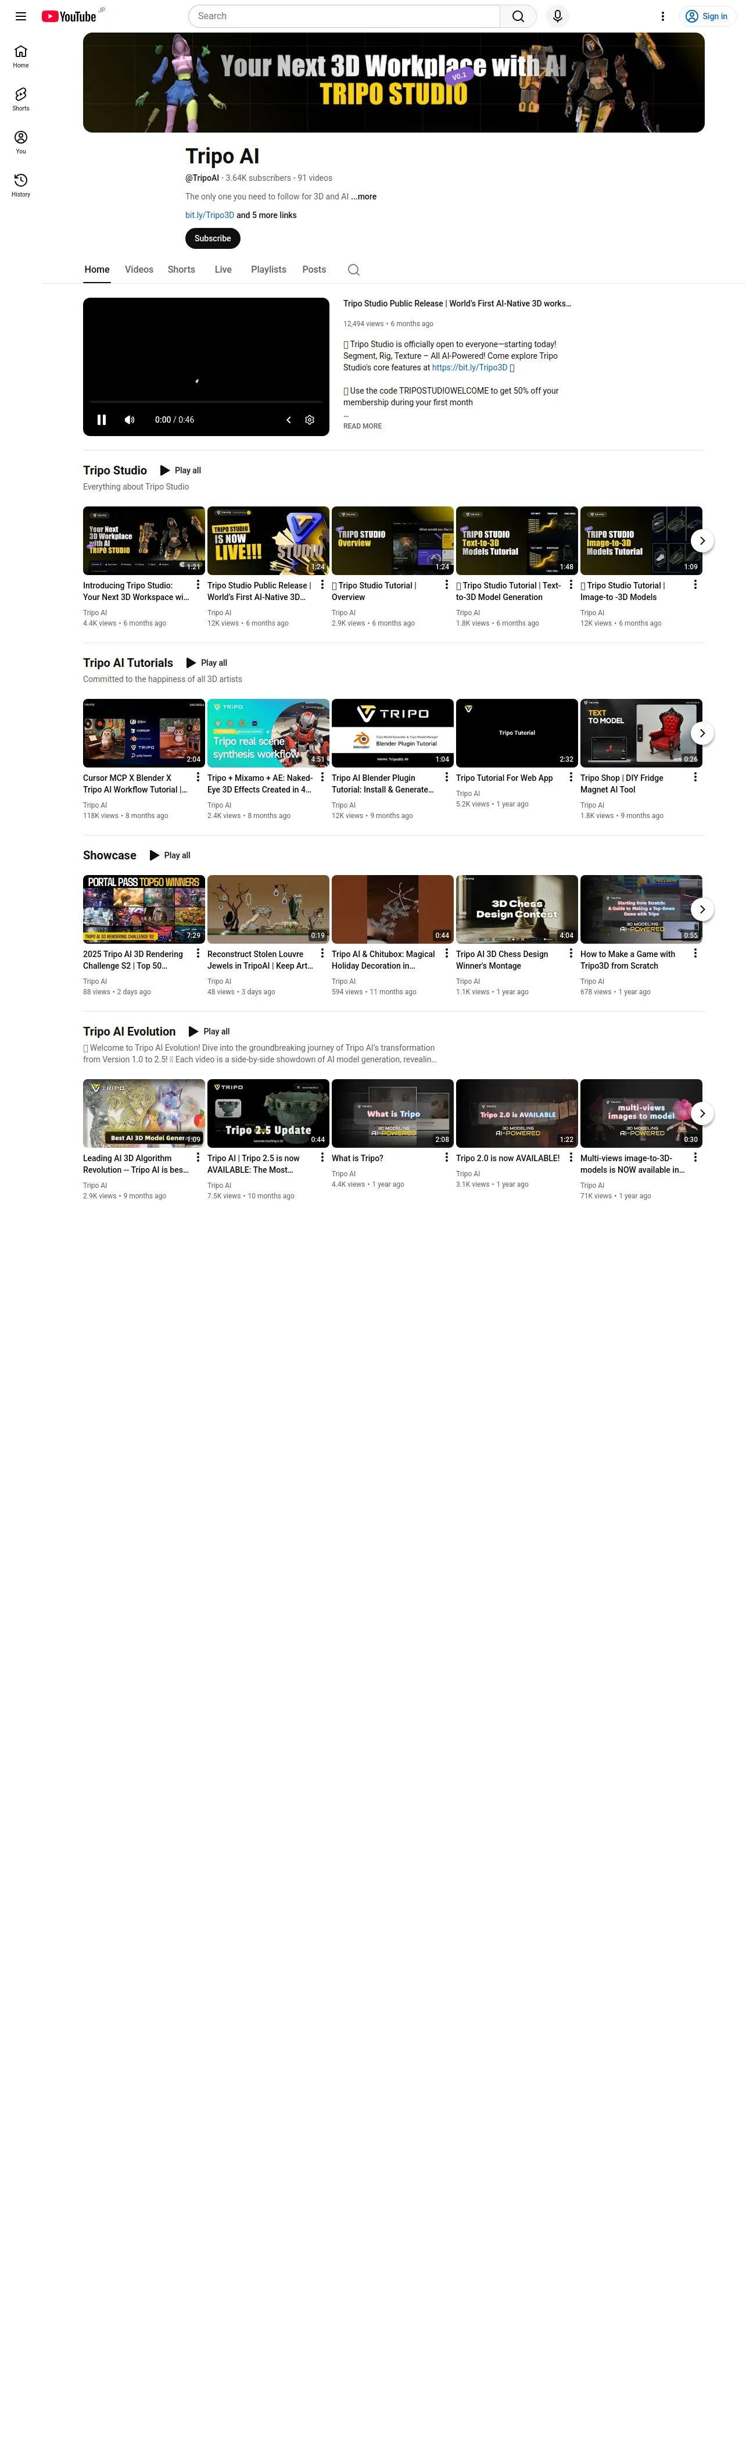Mute the featured video volume

130,420
